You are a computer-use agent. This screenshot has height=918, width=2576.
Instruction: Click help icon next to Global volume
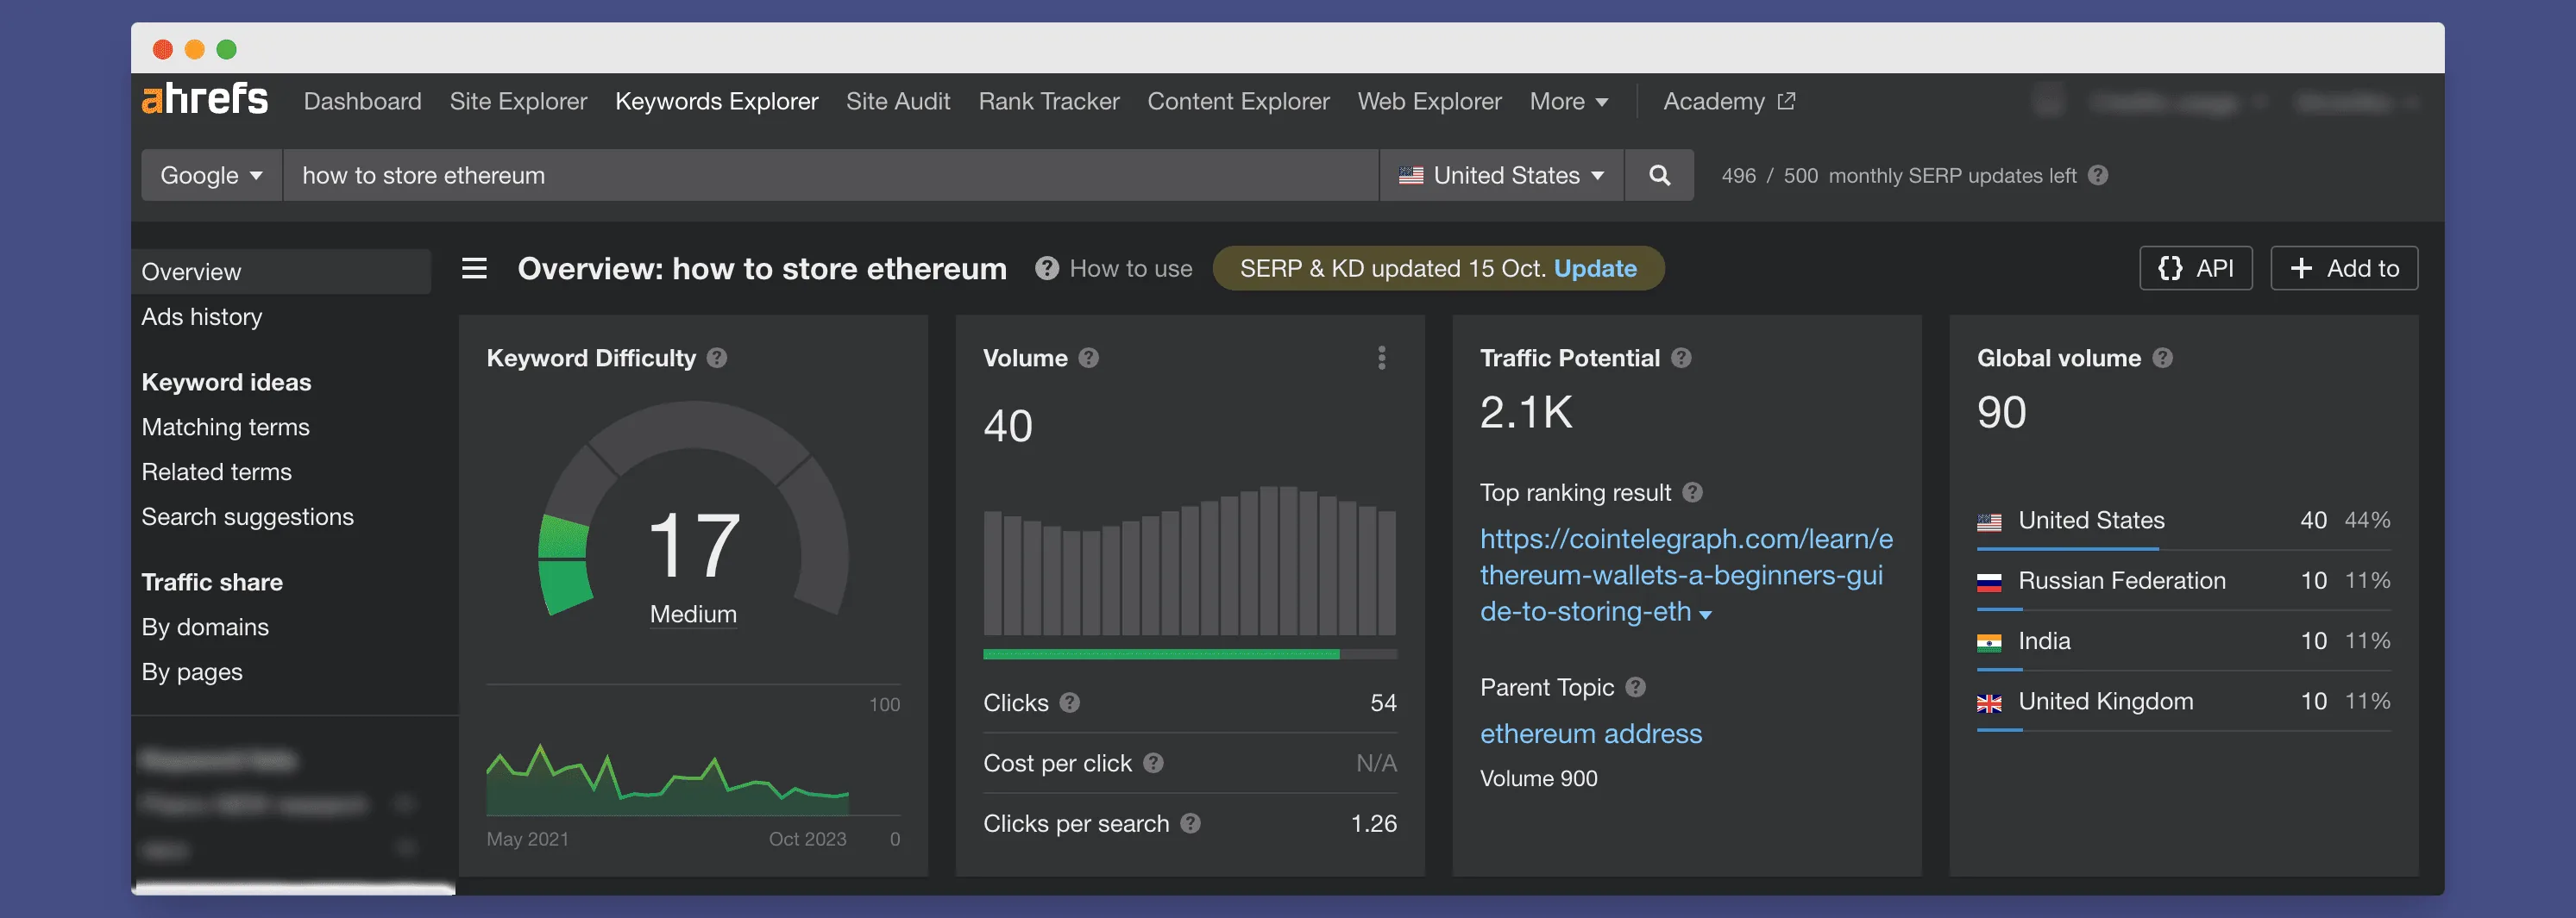[2162, 358]
